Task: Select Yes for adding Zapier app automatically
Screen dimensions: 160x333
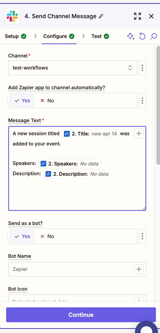Action: [22, 101]
